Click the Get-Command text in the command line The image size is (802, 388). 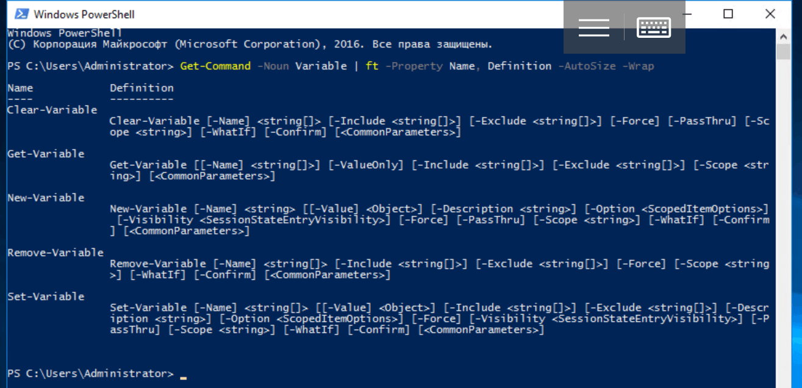pos(215,66)
